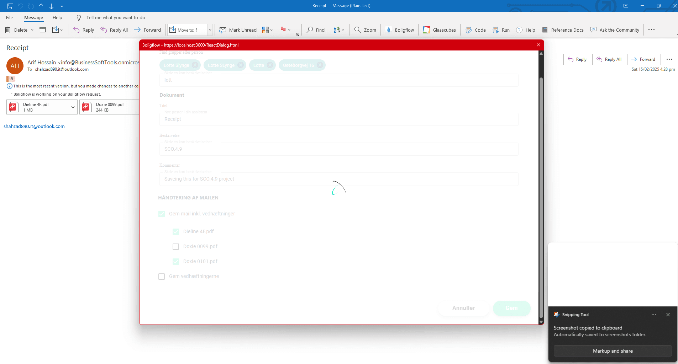678x364 pixels.
Task: Open the Help ribbon tab
Action: coord(57,17)
